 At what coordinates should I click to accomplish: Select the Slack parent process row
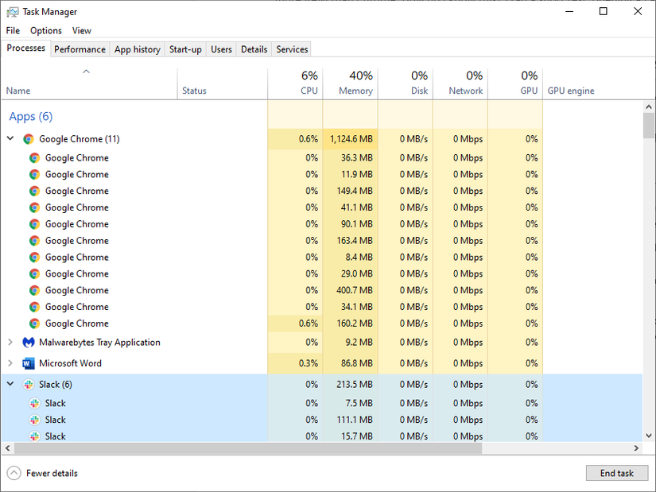point(119,383)
